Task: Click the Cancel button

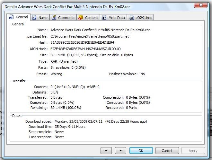Action: (x=167, y=151)
